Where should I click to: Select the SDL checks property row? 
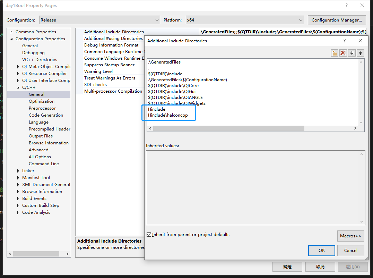click(x=95, y=84)
